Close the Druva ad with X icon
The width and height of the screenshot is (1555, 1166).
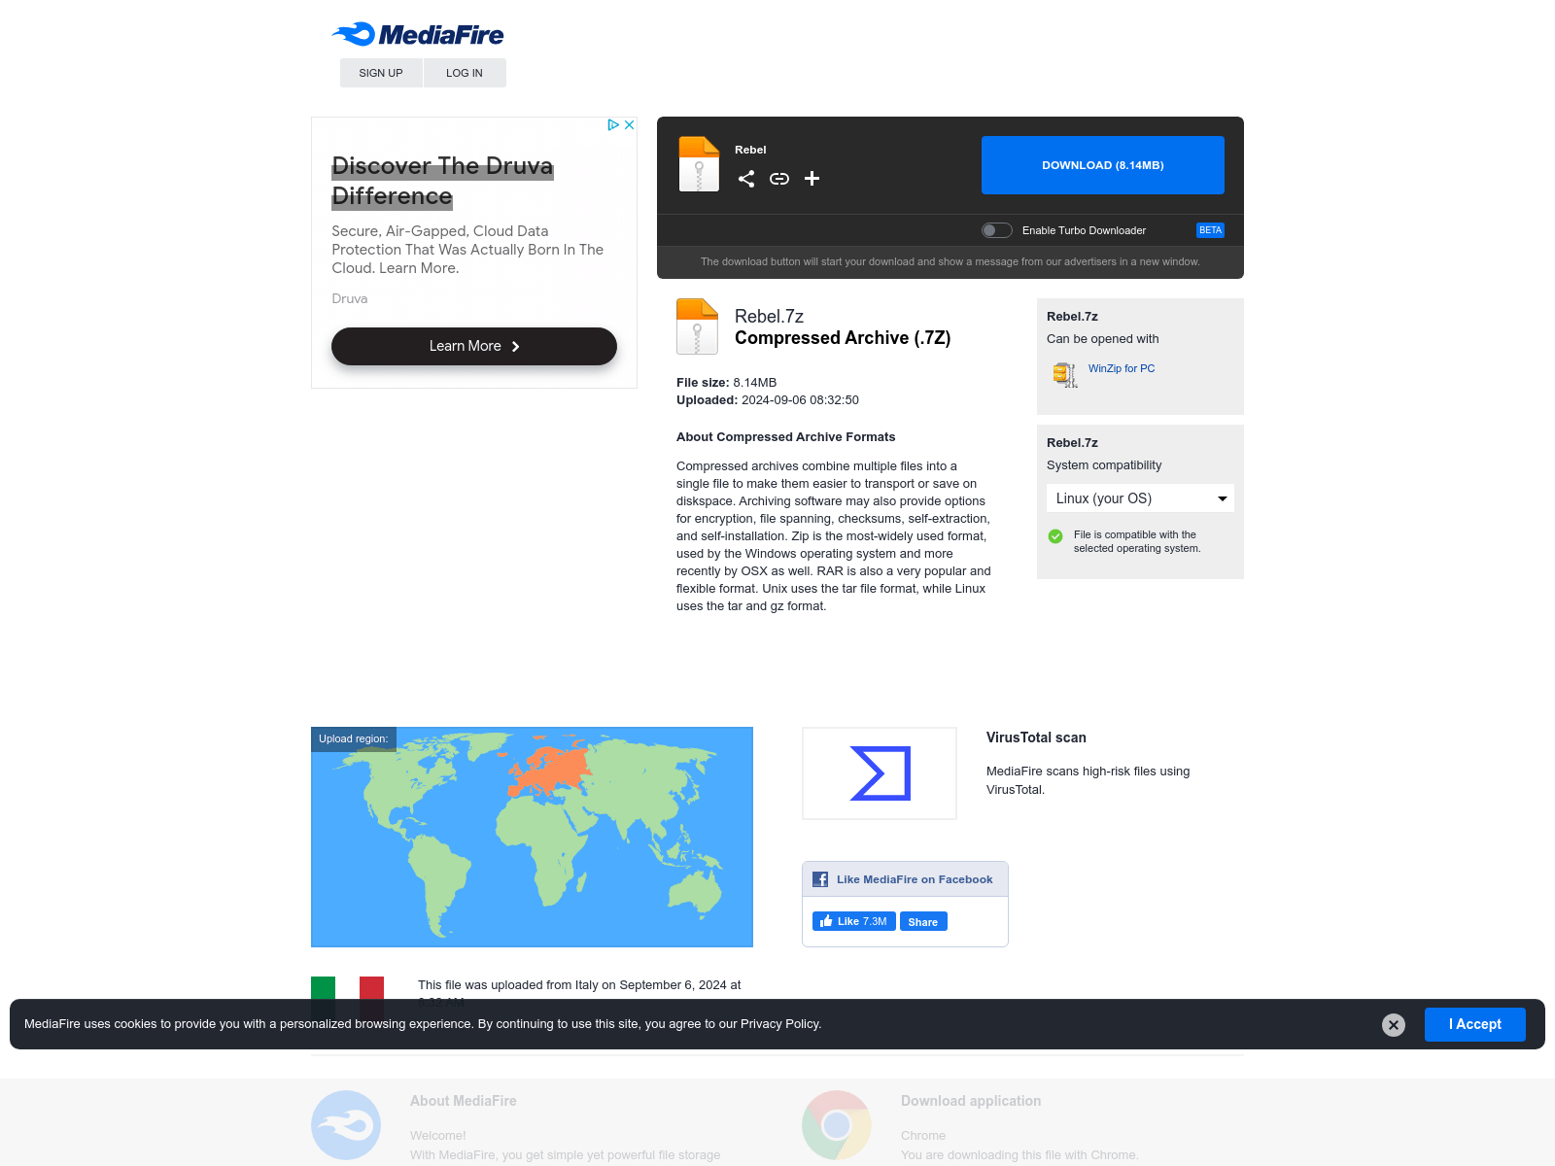pos(629,125)
